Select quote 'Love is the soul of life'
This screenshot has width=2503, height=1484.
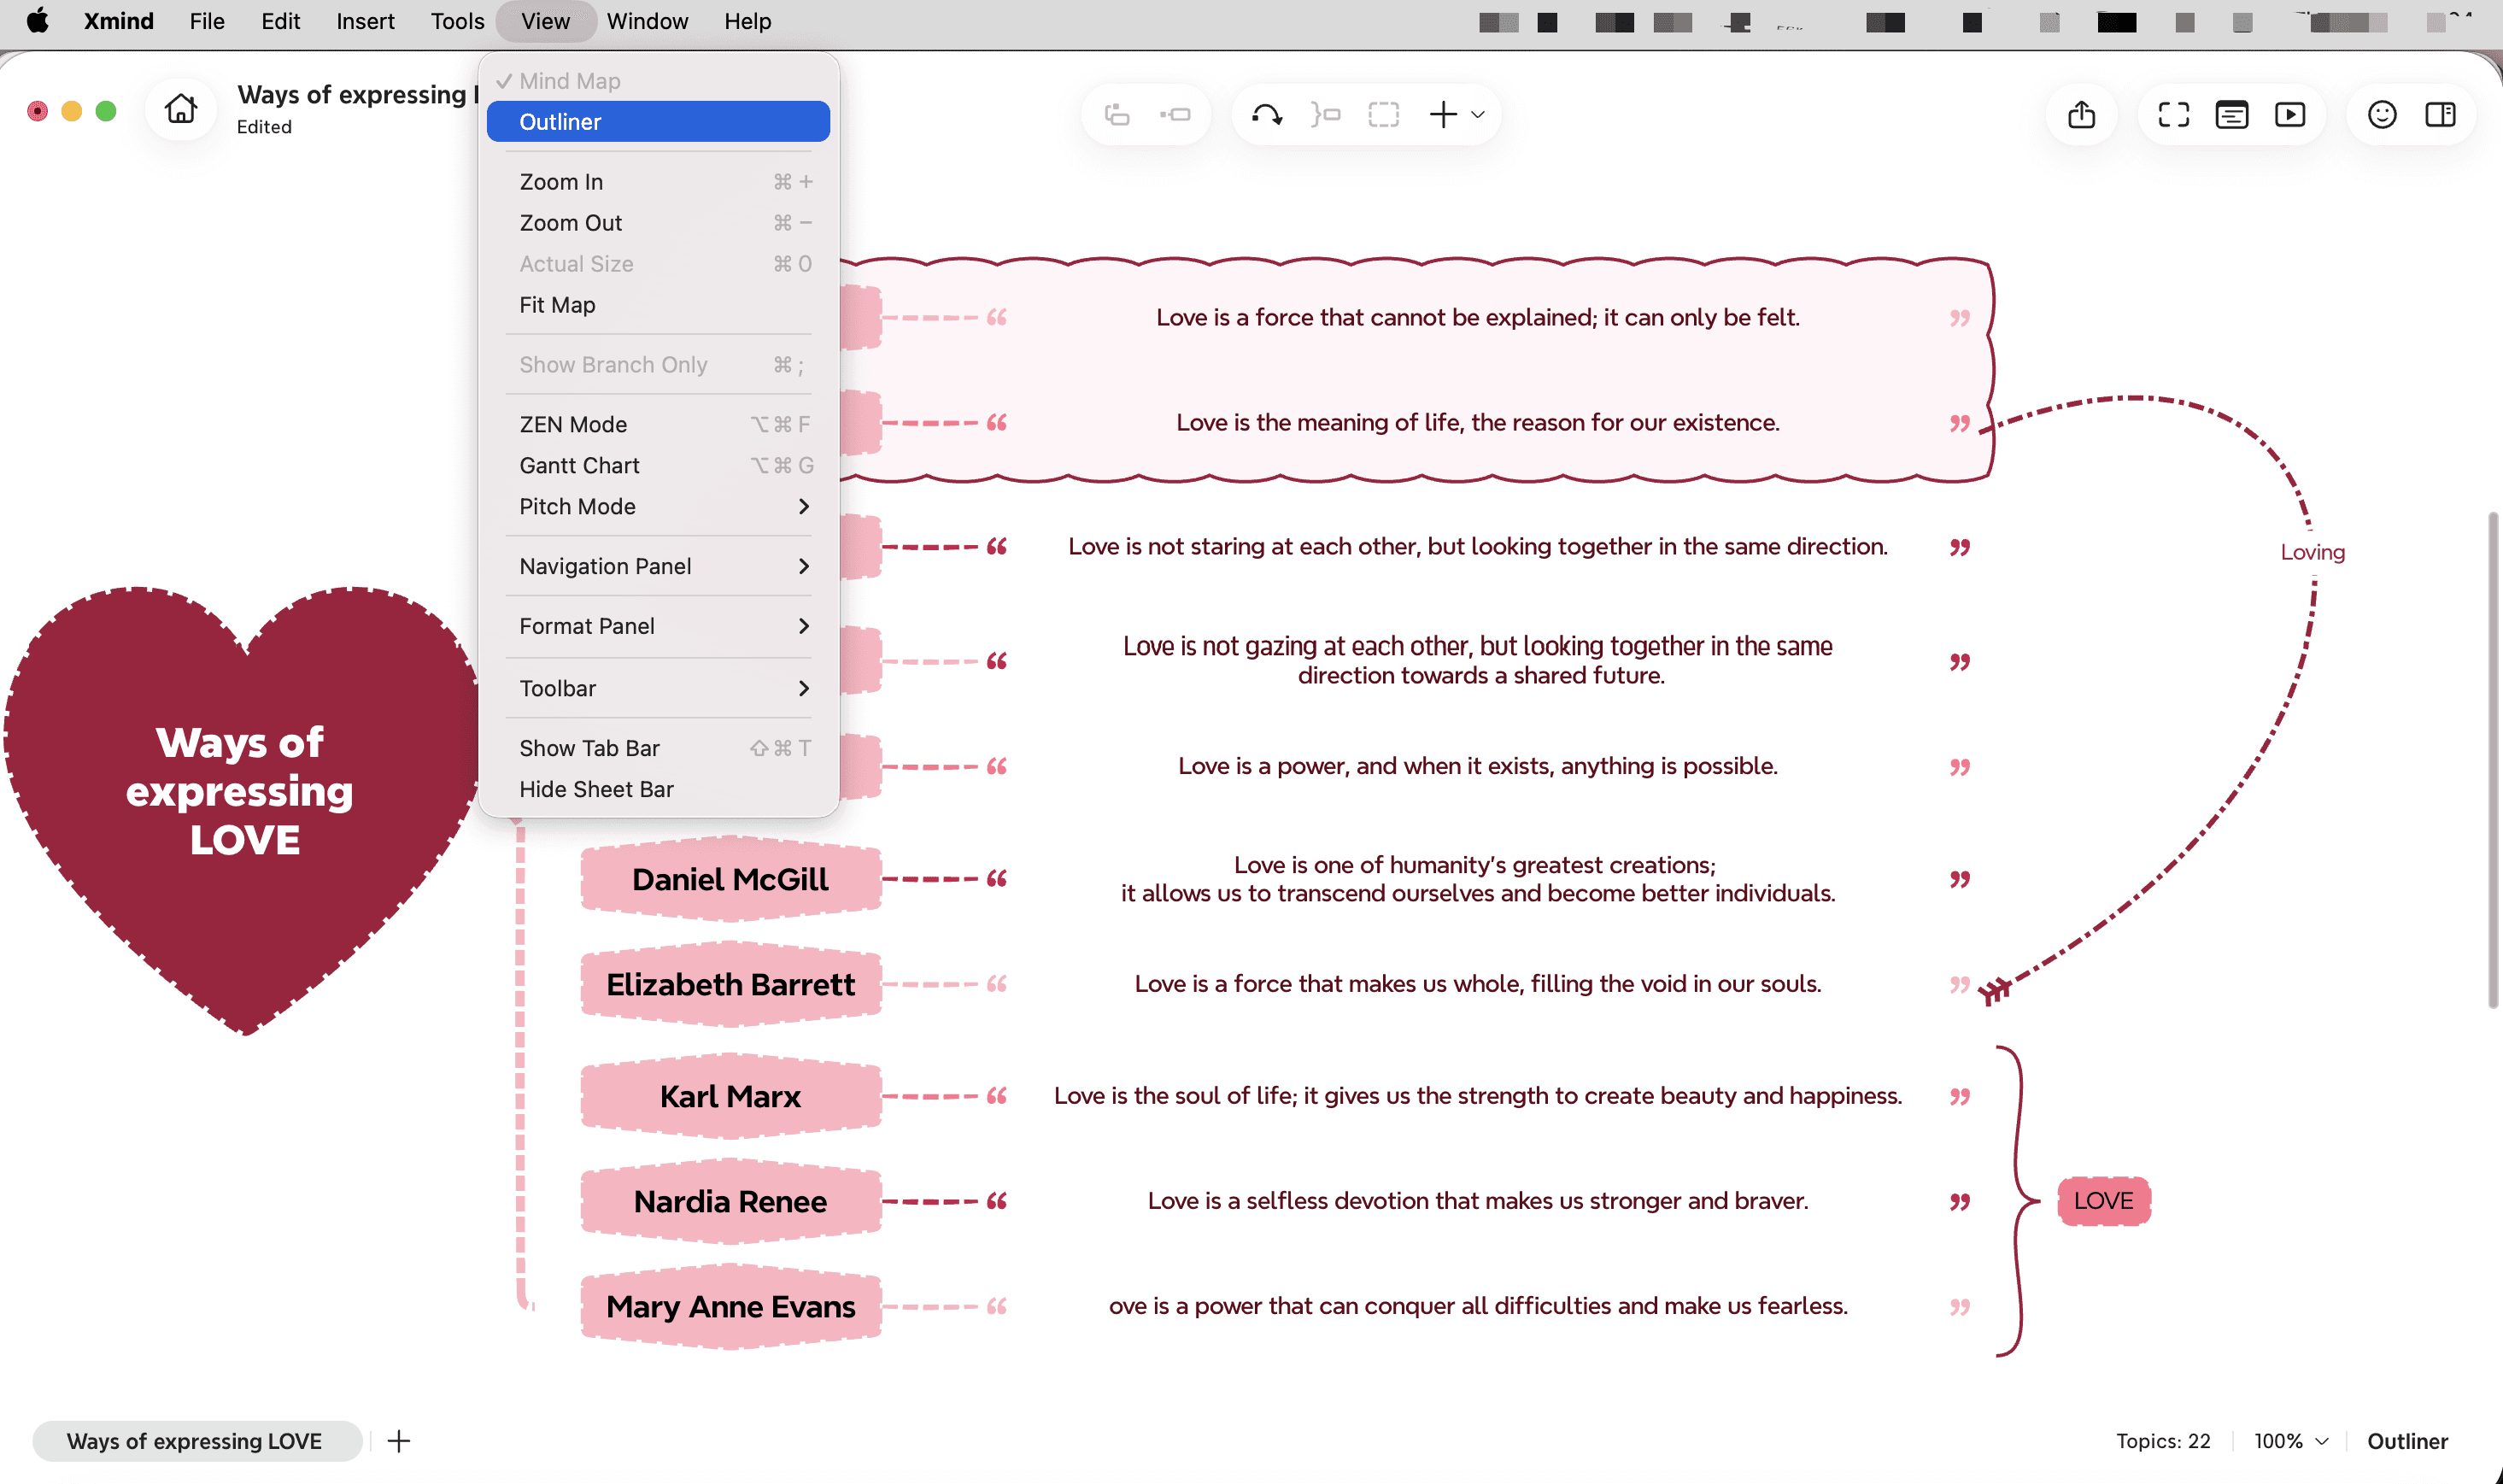1477,1095
